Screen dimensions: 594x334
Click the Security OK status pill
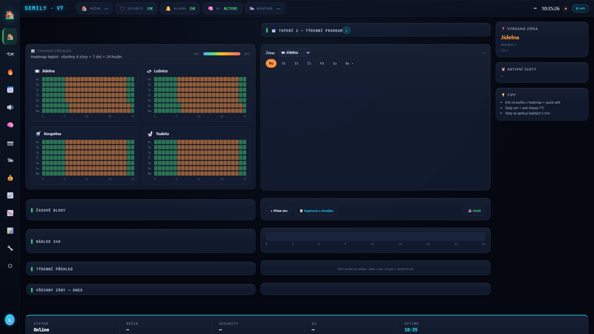point(136,8)
